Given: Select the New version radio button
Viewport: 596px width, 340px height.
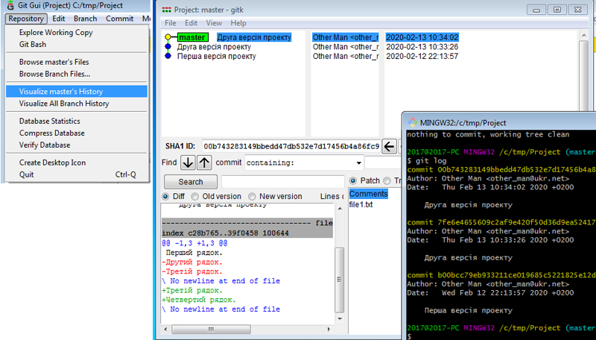Looking at the screenshot, I should pos(253,196).
